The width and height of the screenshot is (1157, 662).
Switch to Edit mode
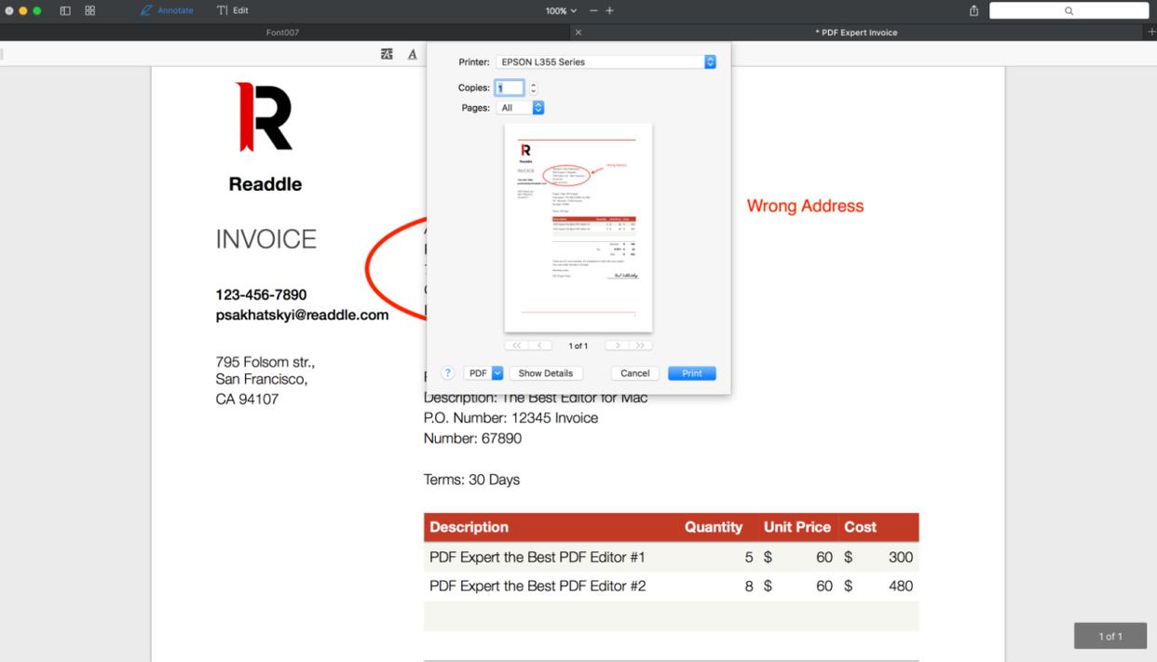[x=232, y=10]
